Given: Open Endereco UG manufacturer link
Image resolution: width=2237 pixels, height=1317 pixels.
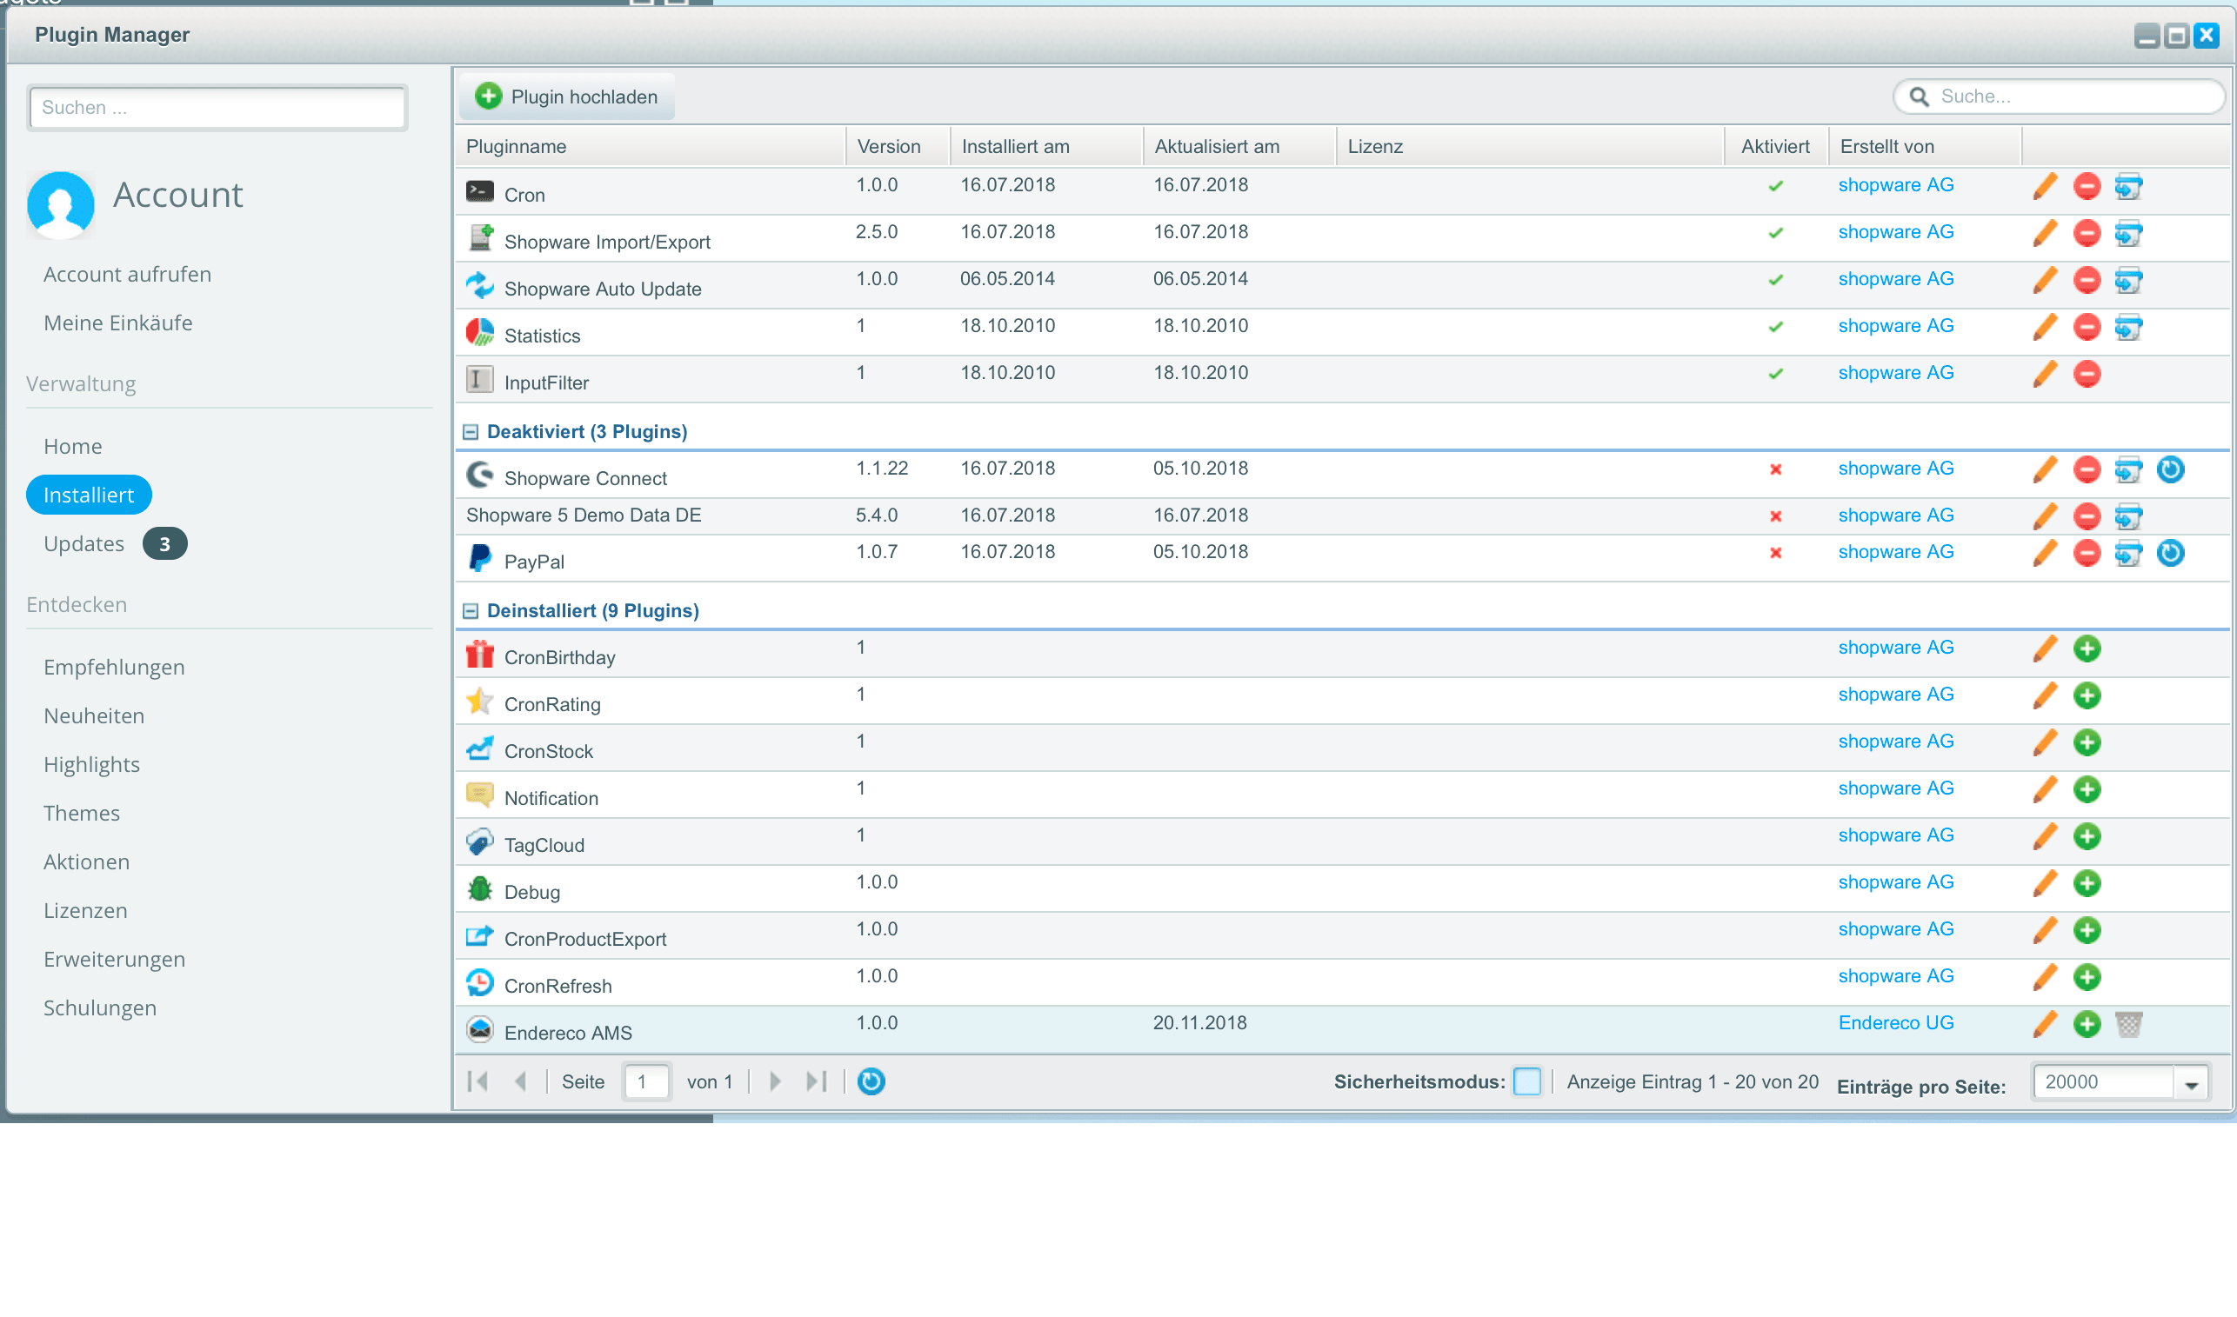Looking at the screenshot, I should (x=1896, y=1023).
